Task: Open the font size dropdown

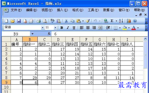Action: (55, 28)
